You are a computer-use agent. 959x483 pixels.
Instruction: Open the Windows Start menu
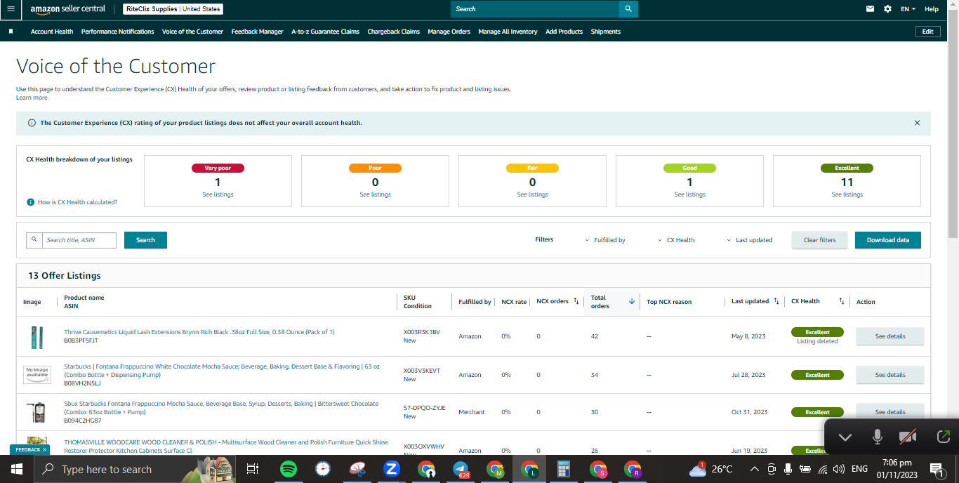[17, 469]
